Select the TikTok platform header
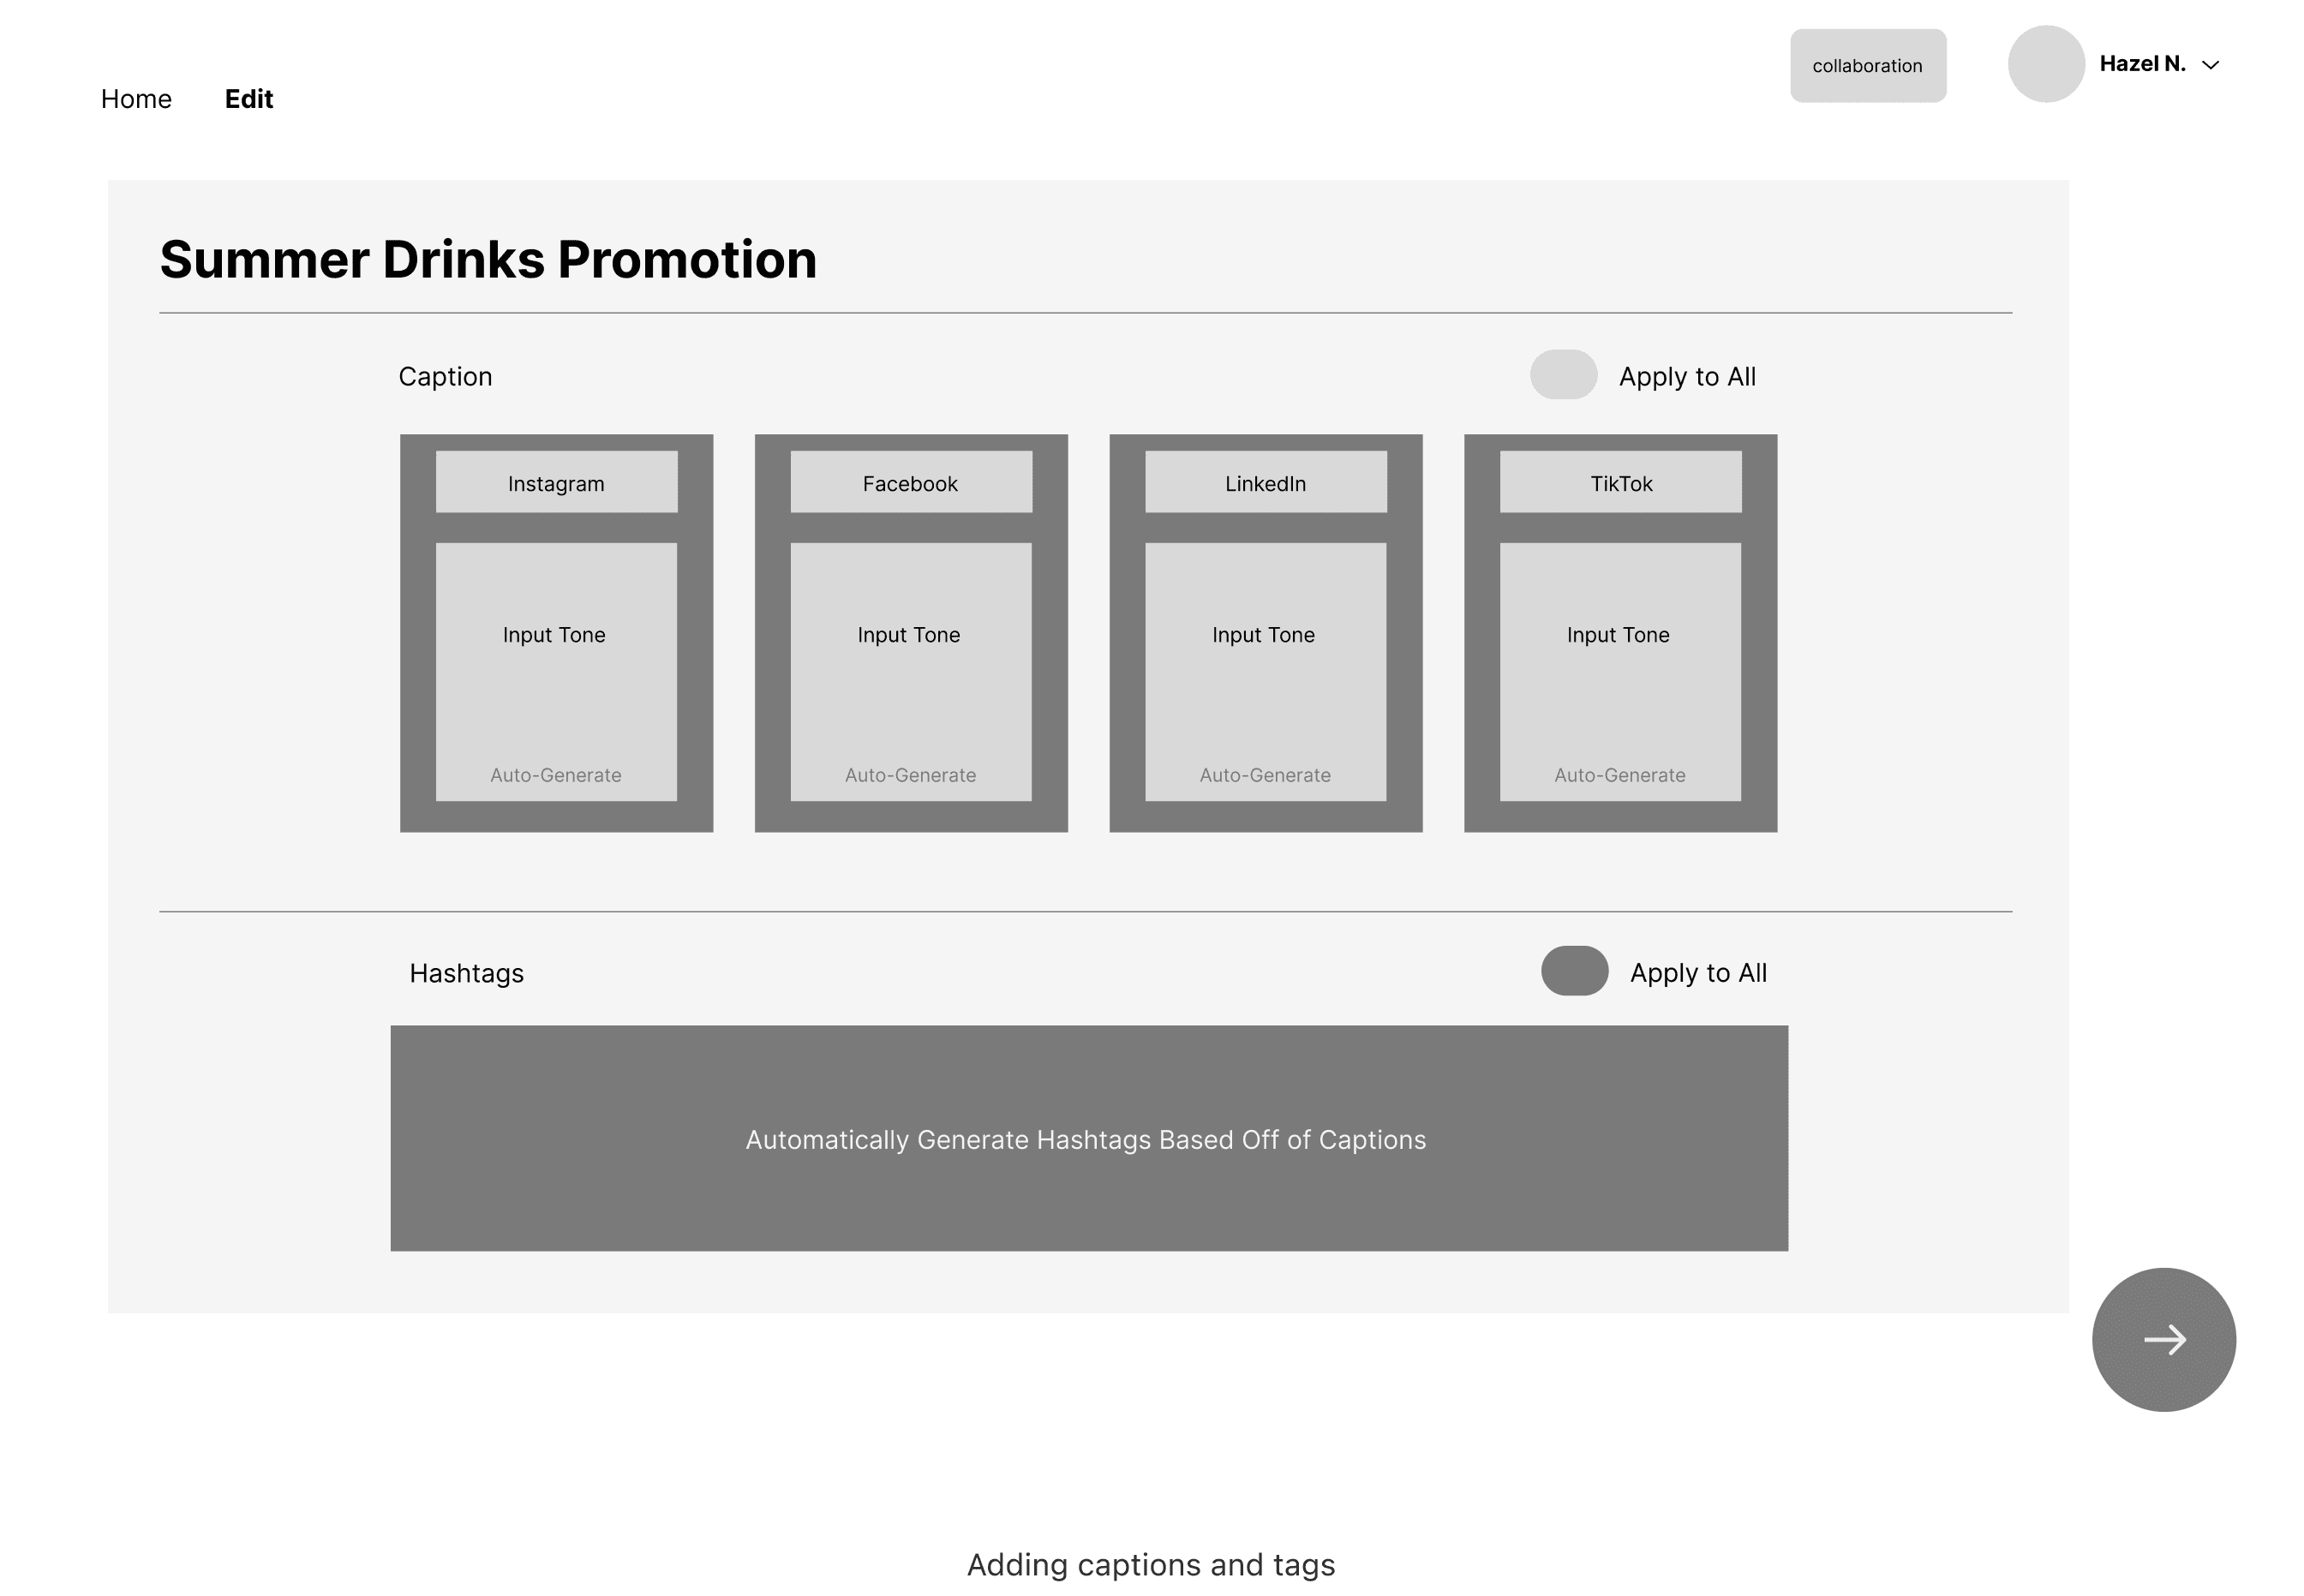2304x1596 pixels. [x=1620, y=483]
